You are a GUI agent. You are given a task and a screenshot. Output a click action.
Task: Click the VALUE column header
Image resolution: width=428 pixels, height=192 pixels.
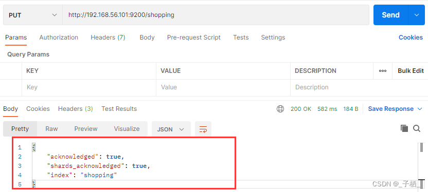click(171, 71)
